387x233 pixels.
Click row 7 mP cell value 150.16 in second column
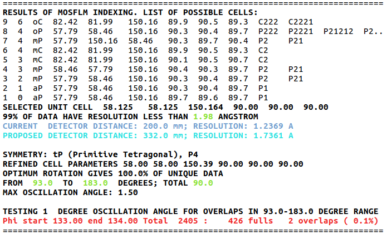[102, 41]
